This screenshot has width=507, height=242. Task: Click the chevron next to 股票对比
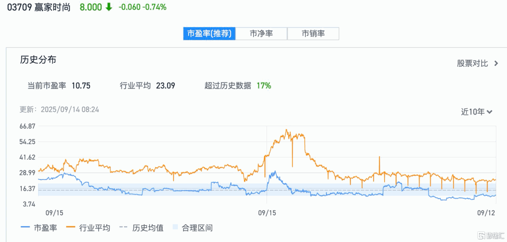click(x=496, y=64)
